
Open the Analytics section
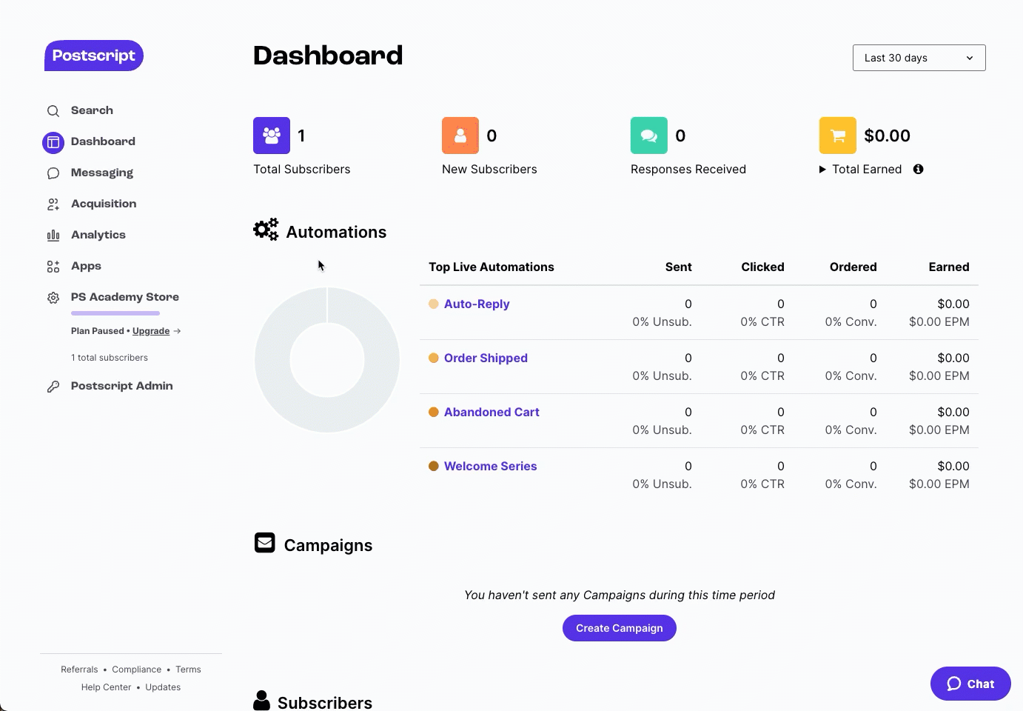[x=98, y=235]
